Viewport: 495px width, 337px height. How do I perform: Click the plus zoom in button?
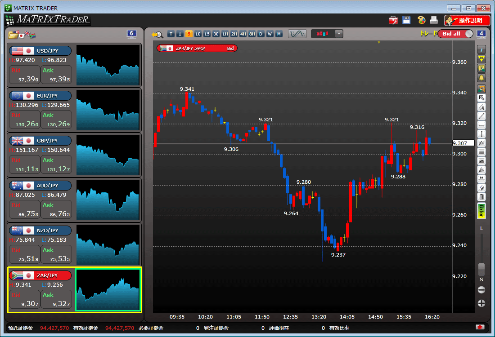[x=481, y=303]
